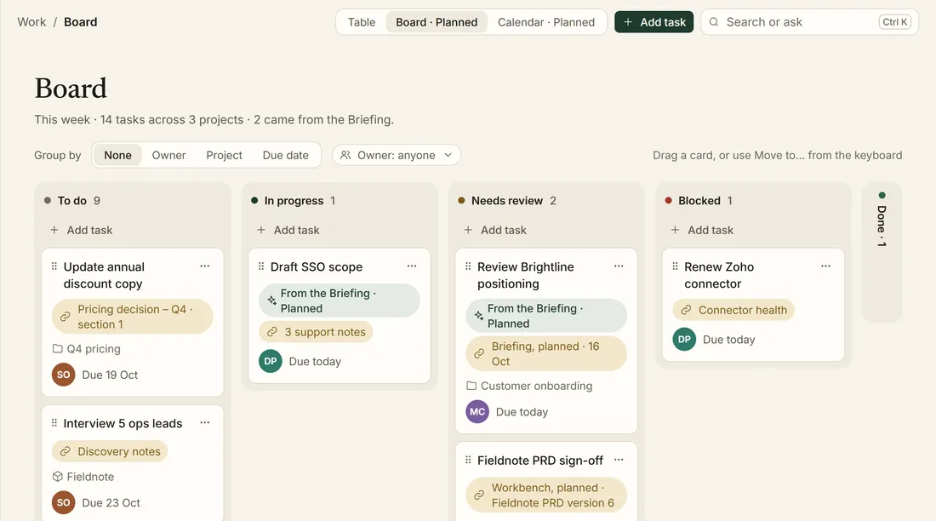Click drag handle on Review Brightline positioning
Screen dimensions: 936x521
468,266
